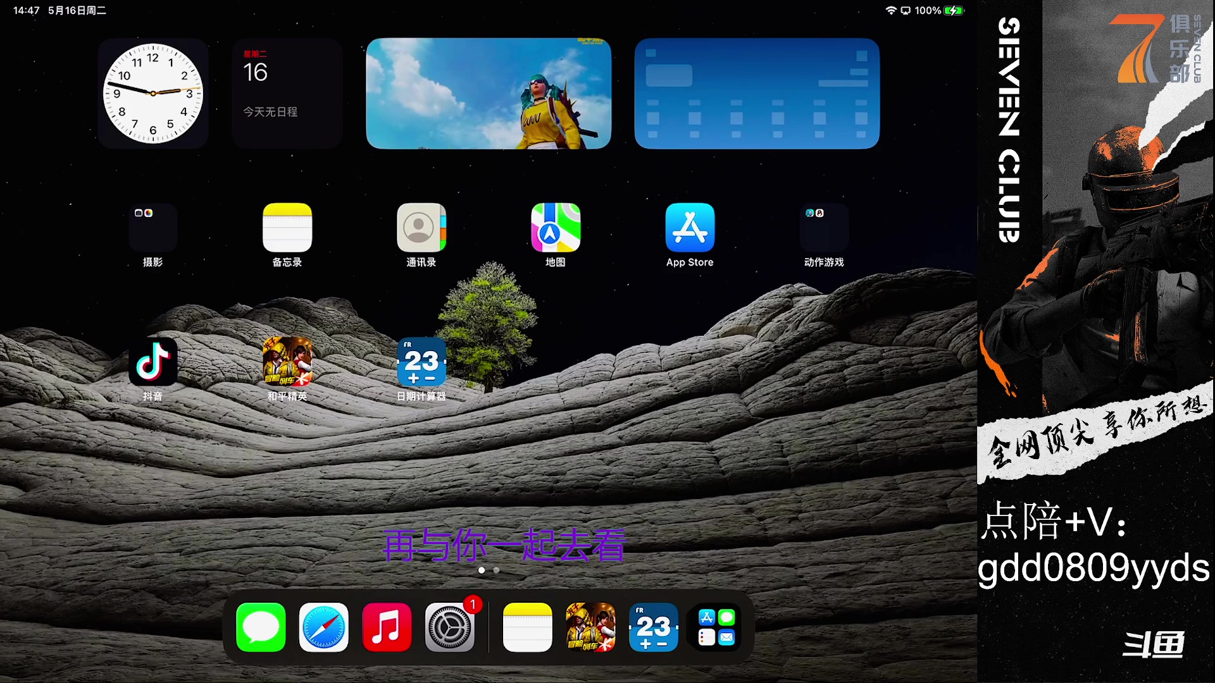Viewport: 1215px width, 683px height.
Task: Open the App Store app
Action: (x=690, y=228)
